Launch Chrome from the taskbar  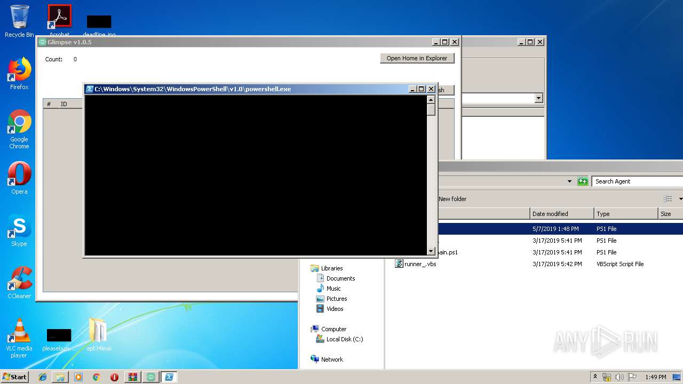point(96,377)
